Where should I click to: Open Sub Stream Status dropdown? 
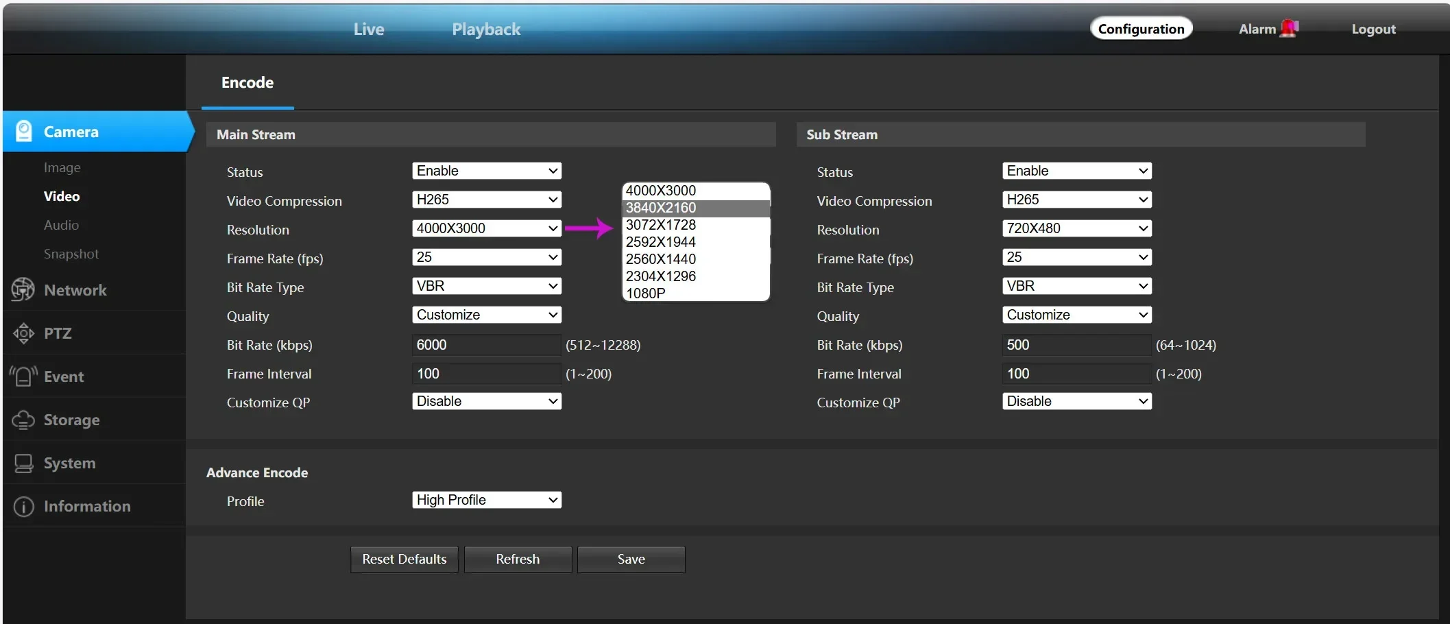click(1077, 171)
